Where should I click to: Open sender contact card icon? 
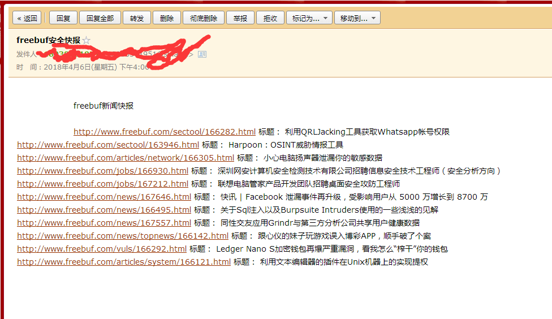coord(202,54)
